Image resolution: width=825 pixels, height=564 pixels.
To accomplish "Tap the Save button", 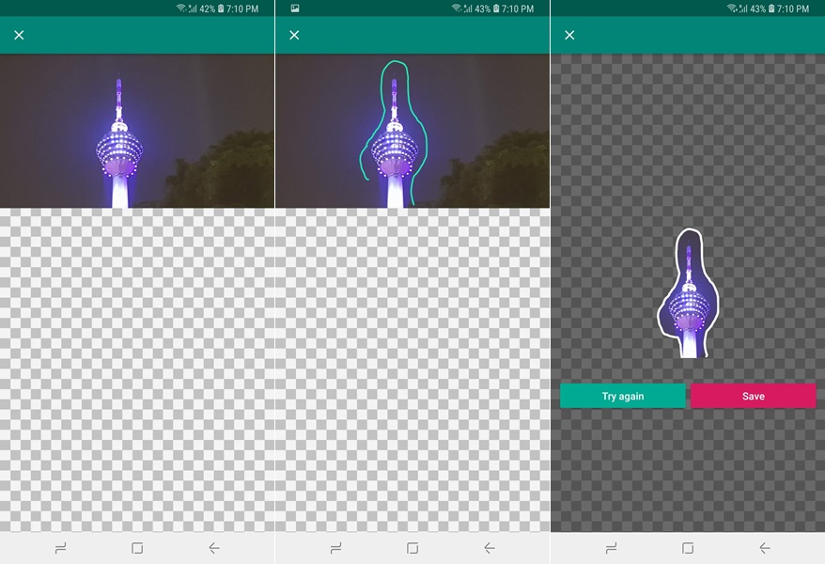I will (x=753, y=396).
